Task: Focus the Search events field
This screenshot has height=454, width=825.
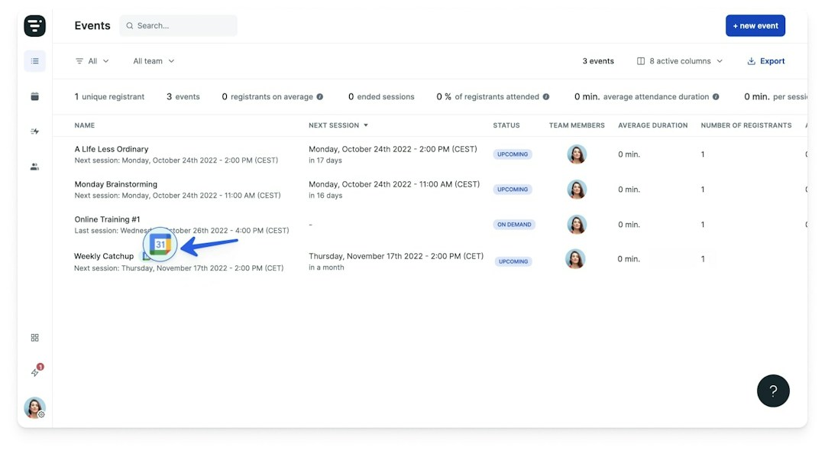Action: click(x=178, y=25)
